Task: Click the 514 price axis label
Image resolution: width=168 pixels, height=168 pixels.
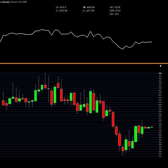Action: coord(160,119)
